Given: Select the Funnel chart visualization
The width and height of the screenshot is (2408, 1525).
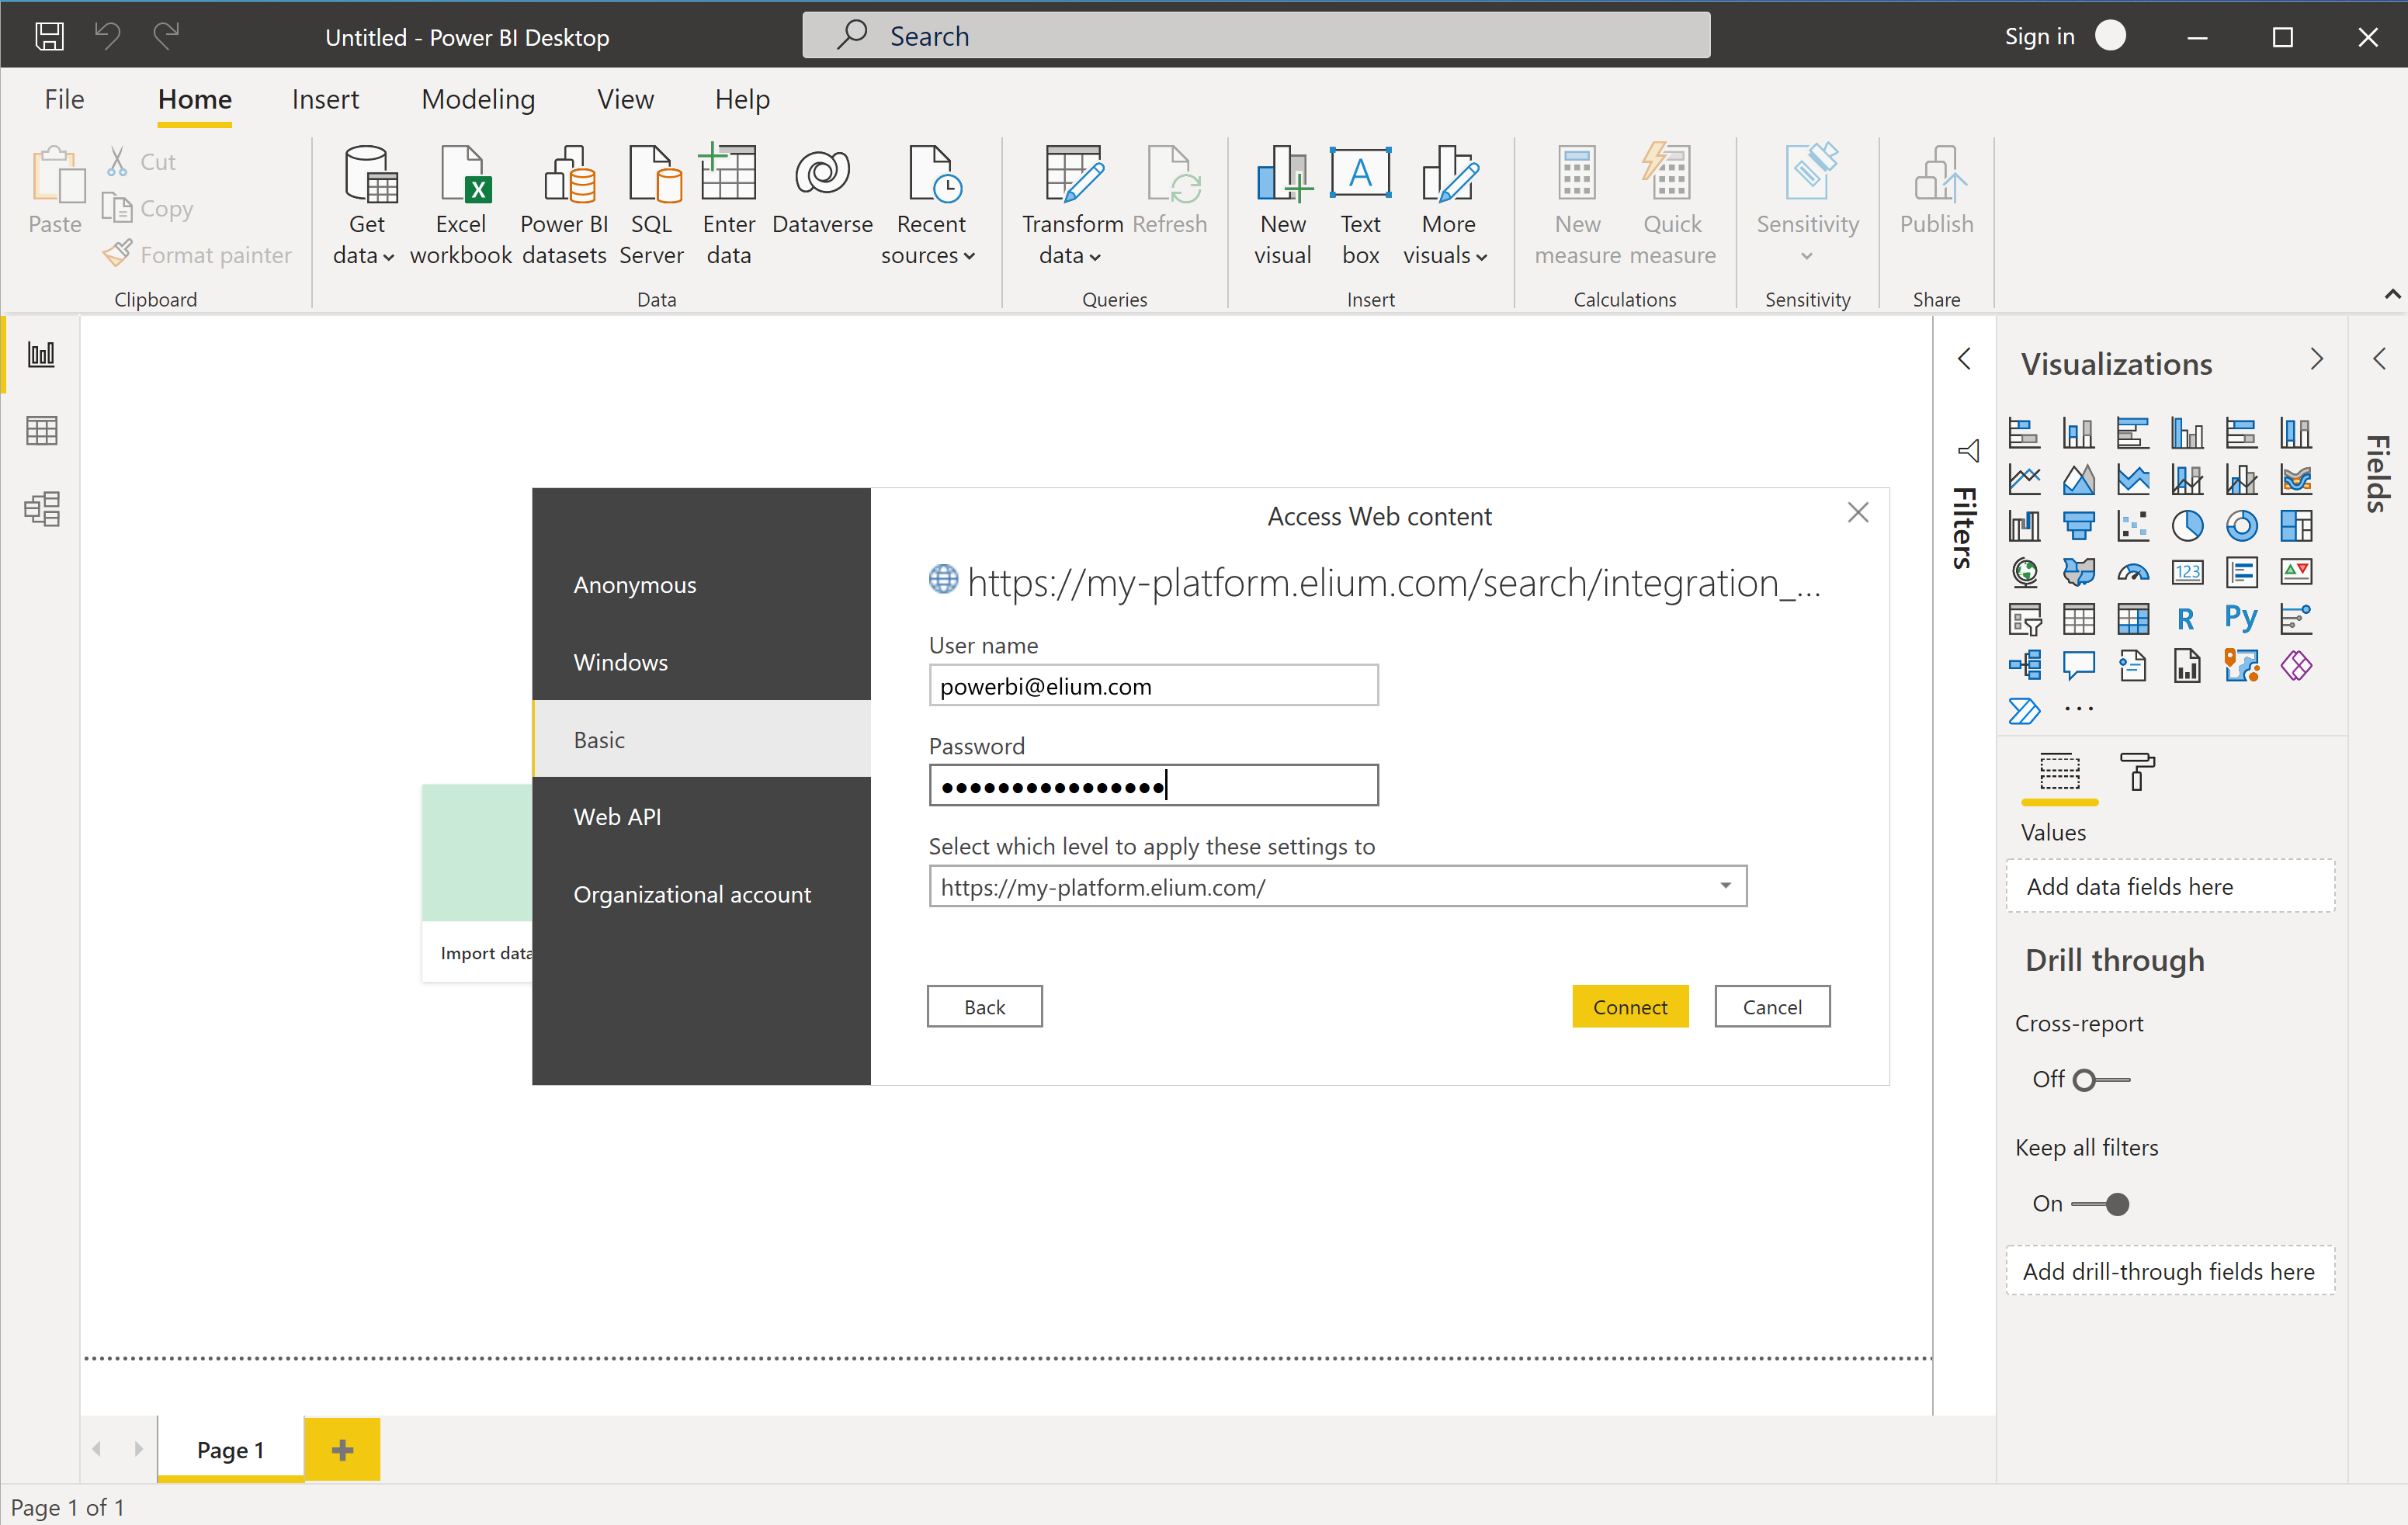Looking at the screenshot, I should click(2079, 526).
